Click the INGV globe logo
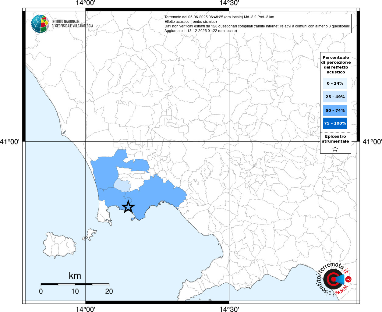Screen dimensions: 382x312 40,24
